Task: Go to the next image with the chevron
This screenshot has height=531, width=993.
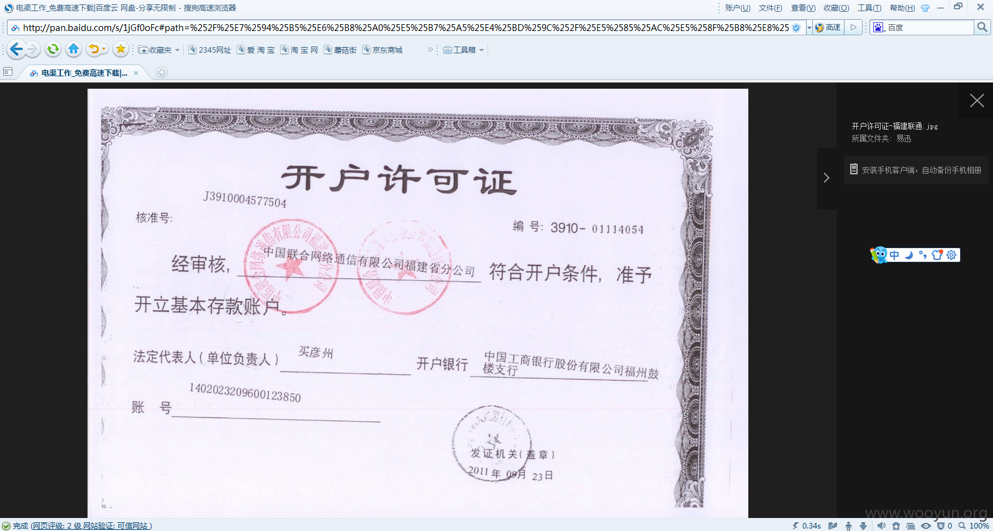Action: [x=827, y=178]
